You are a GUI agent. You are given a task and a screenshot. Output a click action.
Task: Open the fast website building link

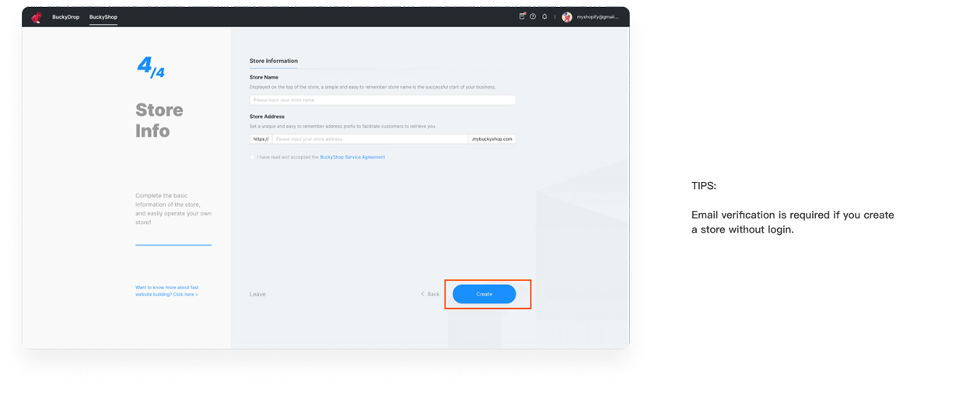click(167, 291)
